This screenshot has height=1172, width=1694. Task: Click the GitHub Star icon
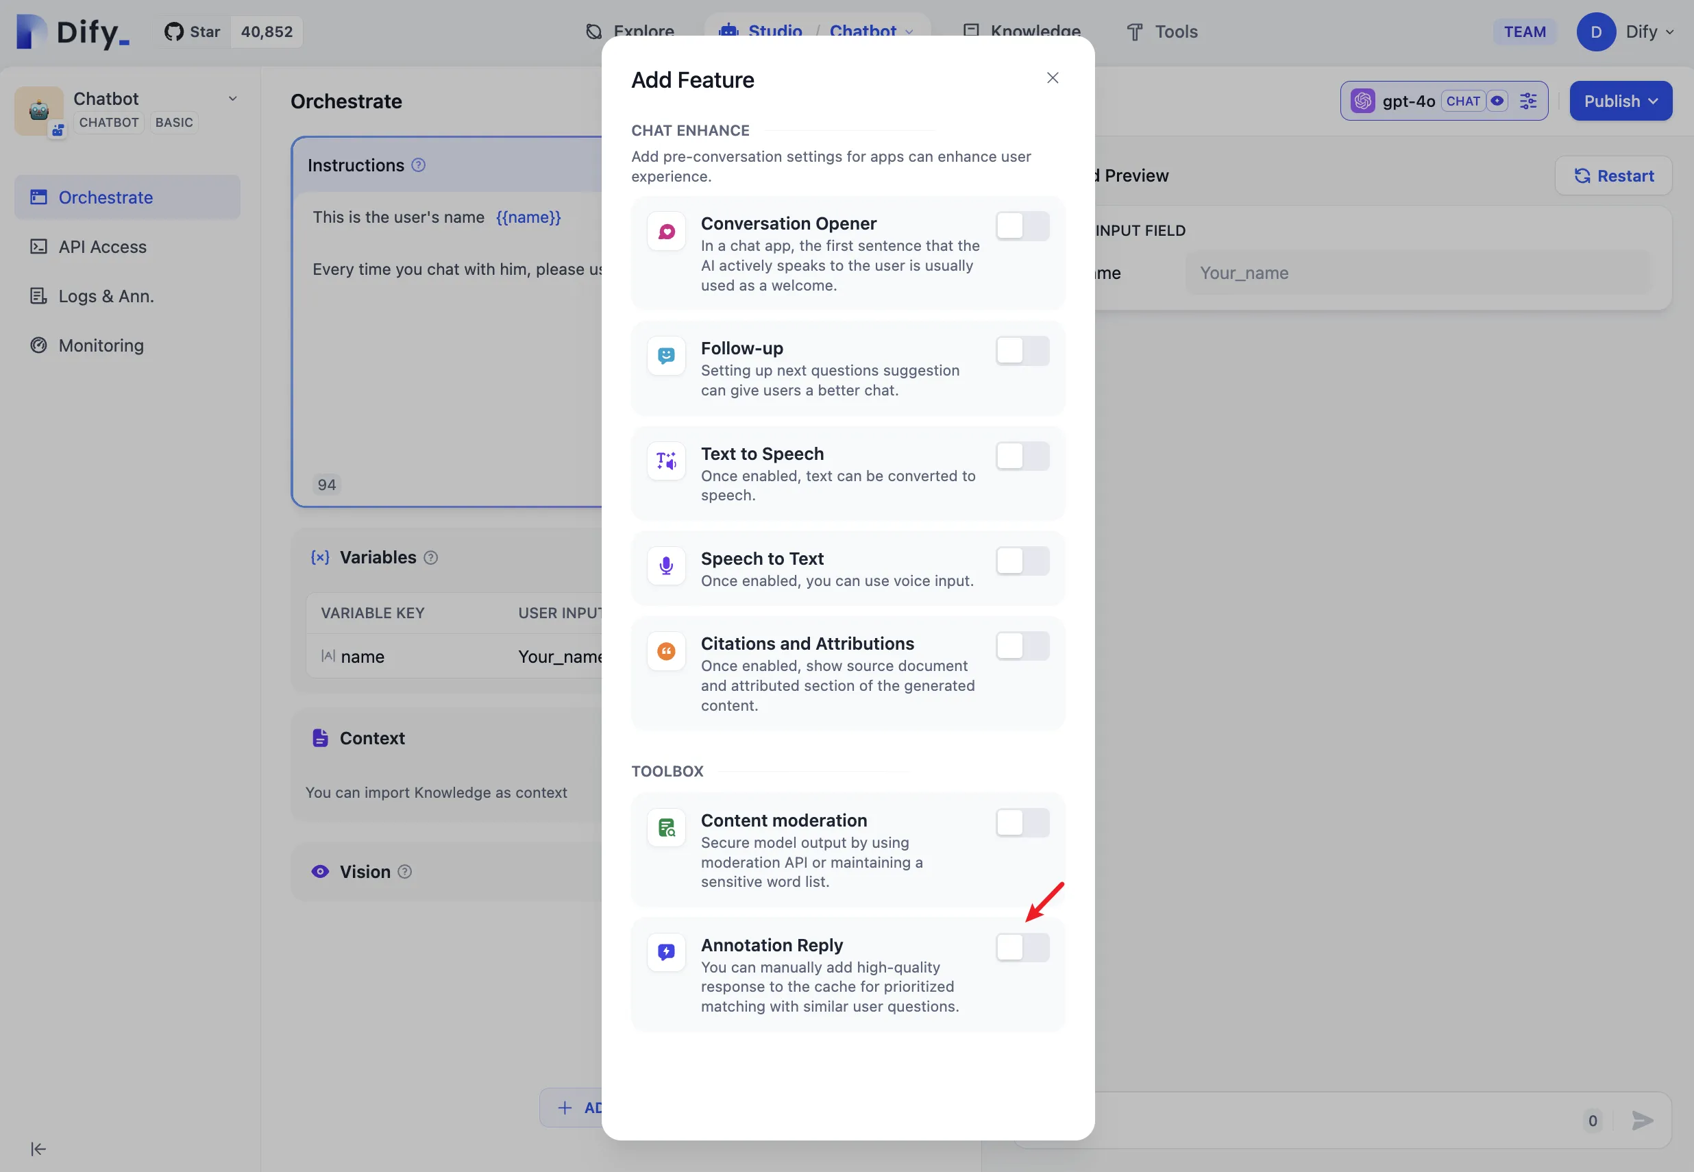click(x=174, y=32)
